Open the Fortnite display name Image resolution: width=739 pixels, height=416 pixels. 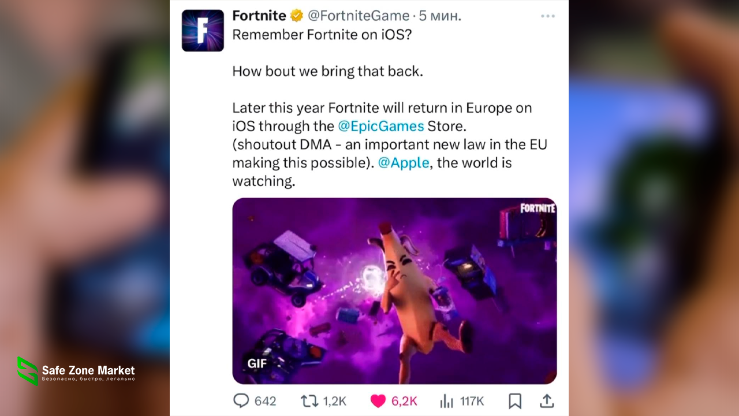[x=259, y=16]
